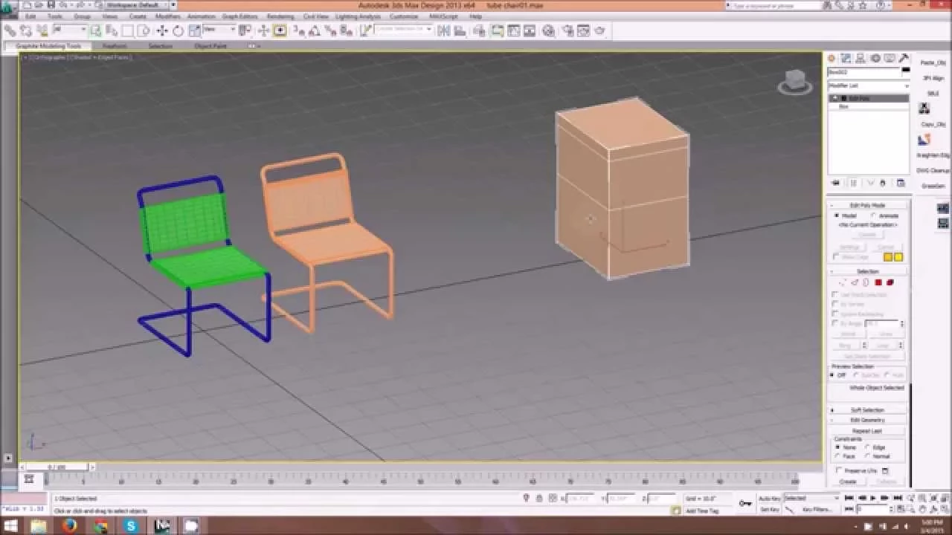Select the Select and Rotate tool
The width and height of the screenshot is (952, 535).
[178, 31]
